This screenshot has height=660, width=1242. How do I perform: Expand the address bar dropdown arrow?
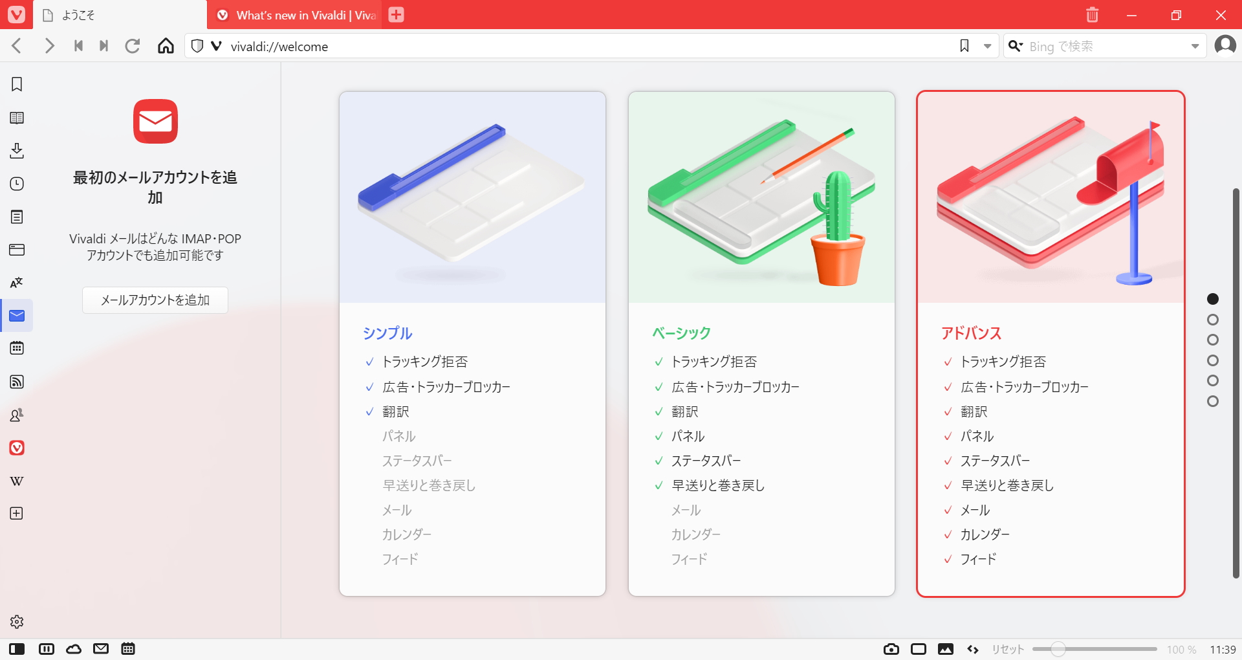pos(987,46)
